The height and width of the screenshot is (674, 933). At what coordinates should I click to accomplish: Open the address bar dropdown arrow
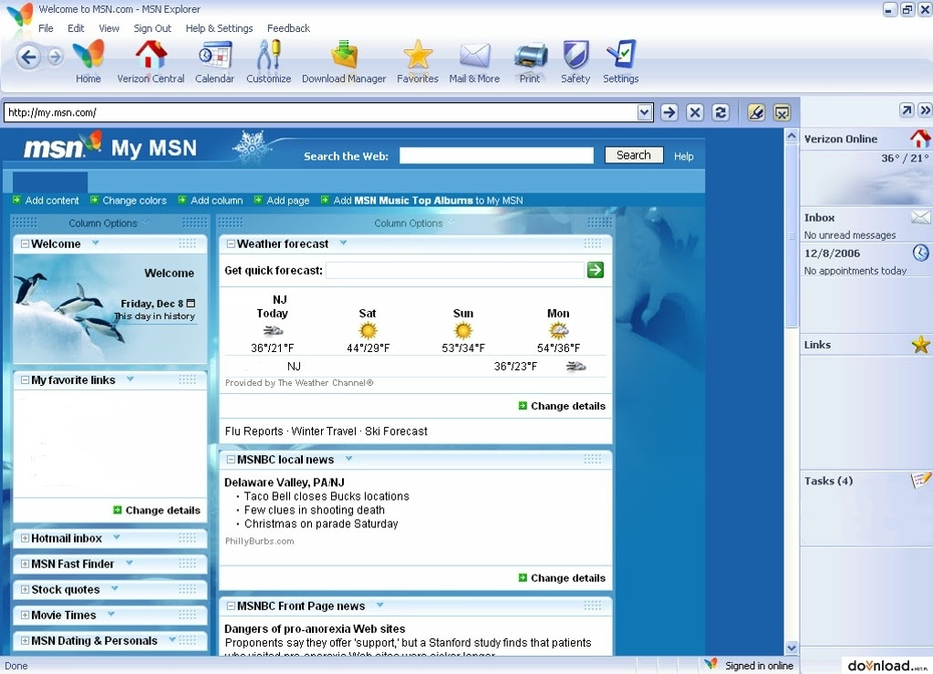(x=645, y=112)
